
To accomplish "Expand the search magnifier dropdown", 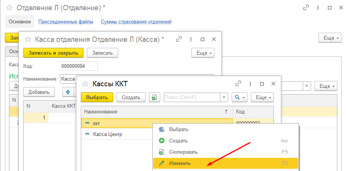I will click(239, 97).
